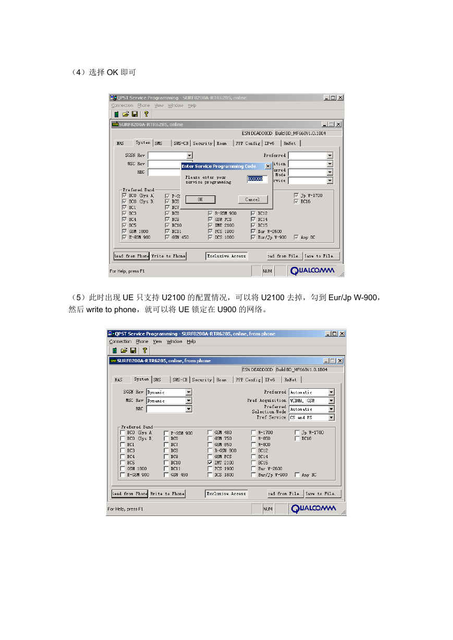Check DCS 1800 in the from-phone window
The width and height of the screenshot is (453, 640).
pos(210,475)
